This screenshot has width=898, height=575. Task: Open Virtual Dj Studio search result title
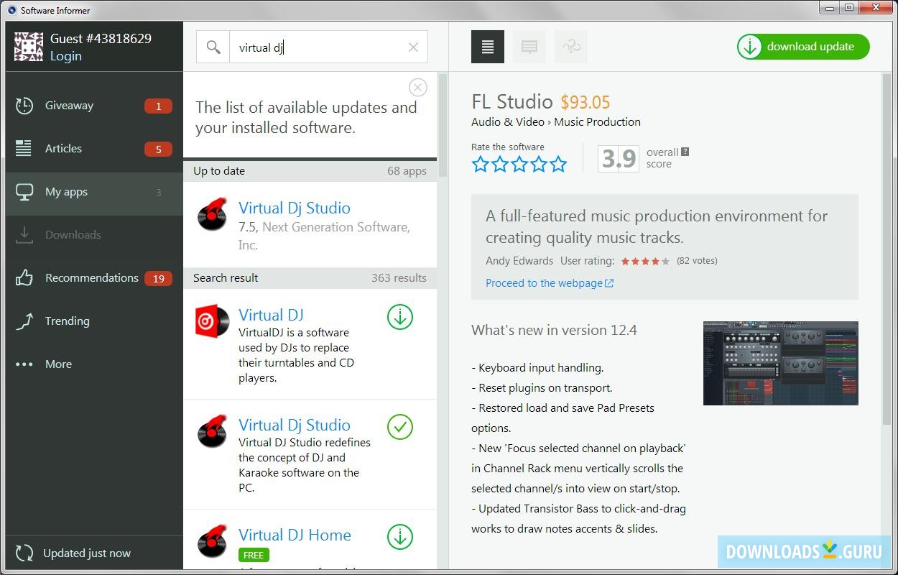click(295, 425)
